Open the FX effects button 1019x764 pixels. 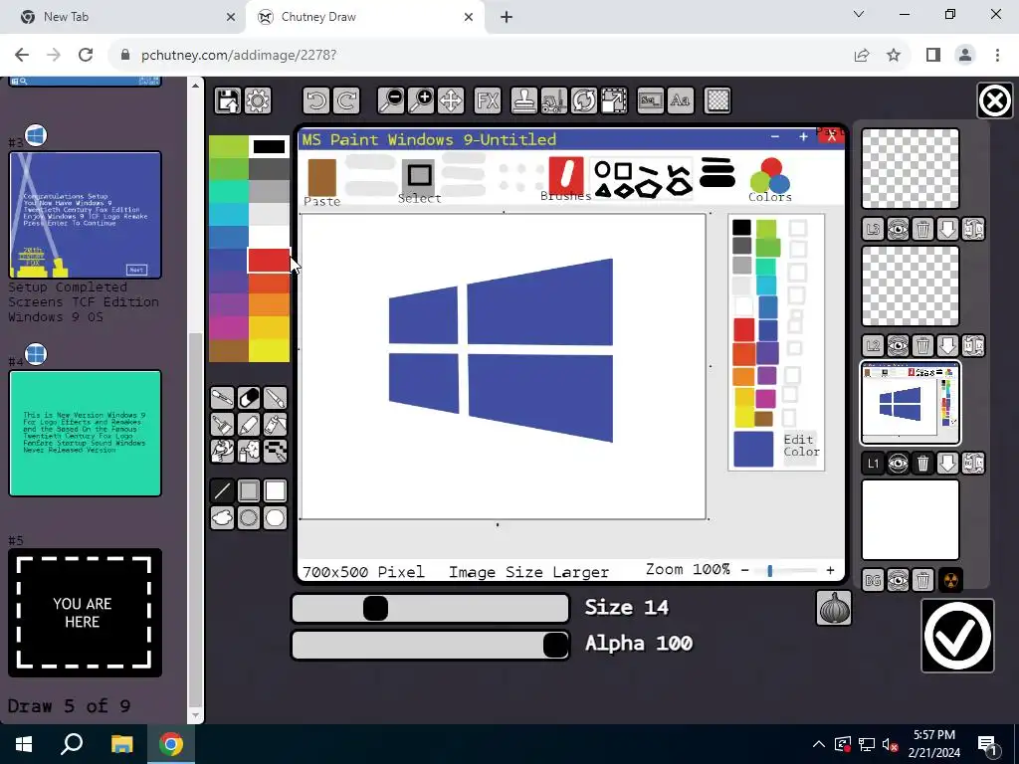coord(488,100)
